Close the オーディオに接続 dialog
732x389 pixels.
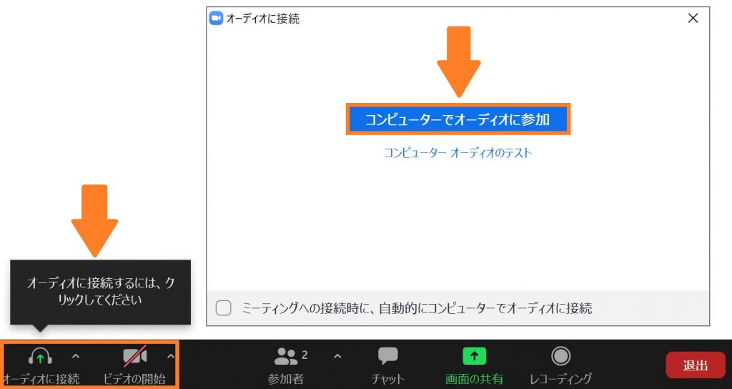(x=693, y=18)
